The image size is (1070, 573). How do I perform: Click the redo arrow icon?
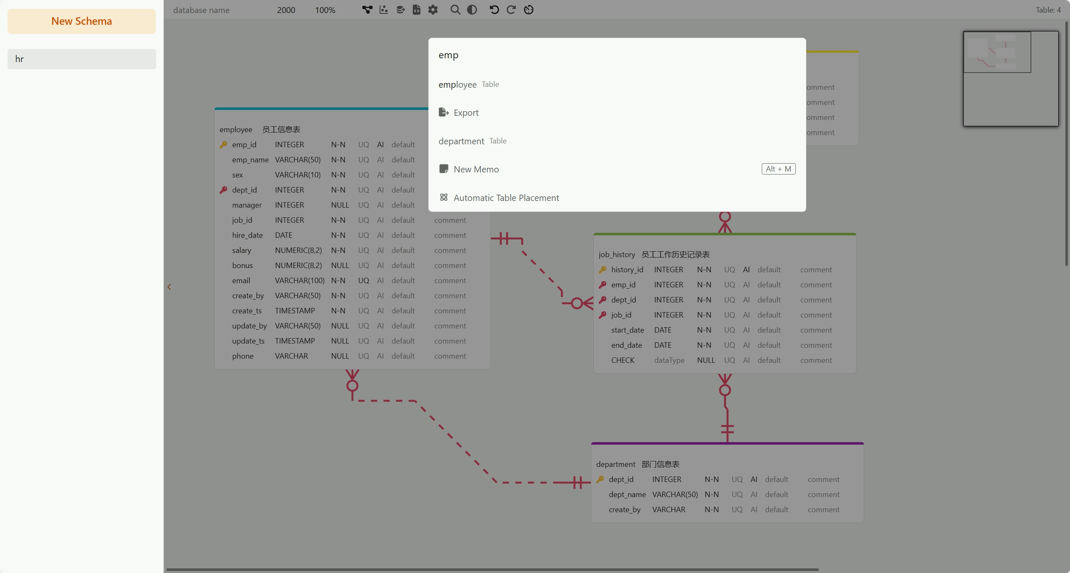tap(511, 10)
